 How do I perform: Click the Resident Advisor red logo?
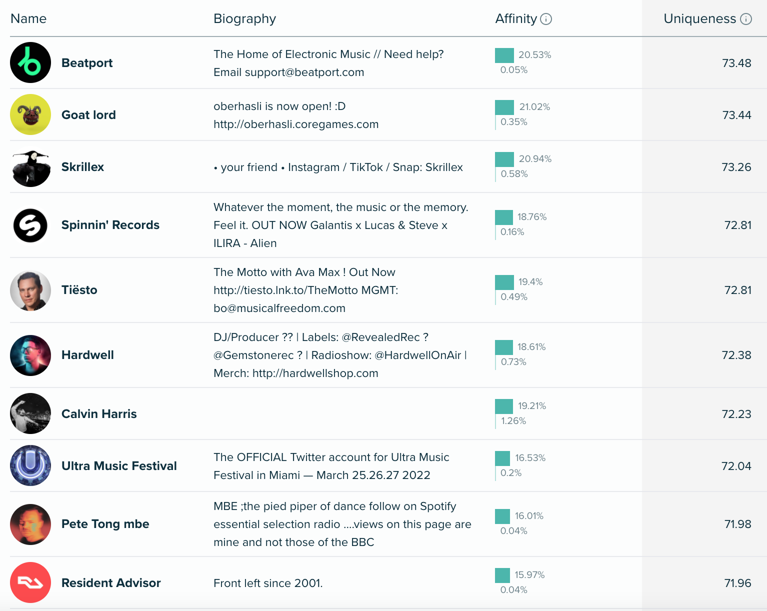[30, 582]
